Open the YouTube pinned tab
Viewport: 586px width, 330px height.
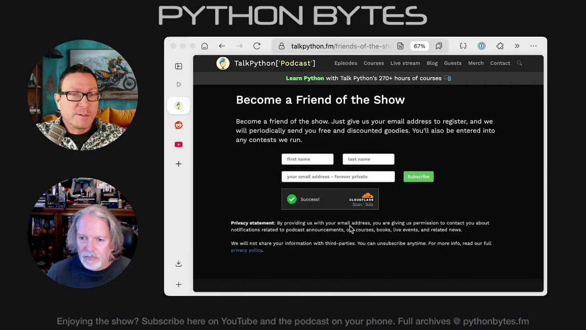click(x=179, y=144)
